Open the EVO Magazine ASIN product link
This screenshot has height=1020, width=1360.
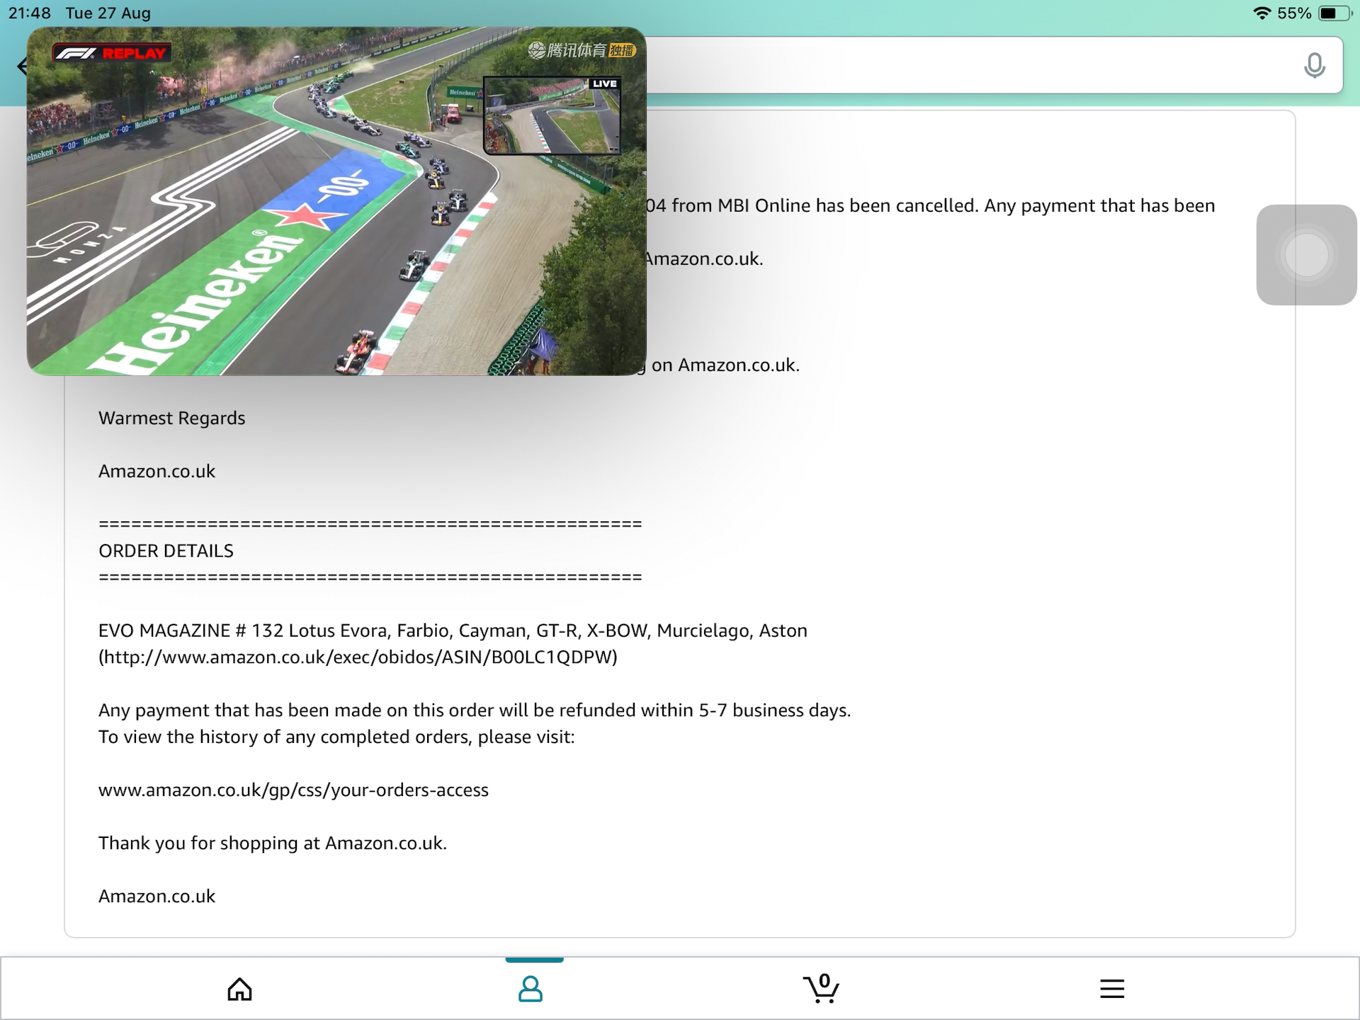(x=358, y=657)
